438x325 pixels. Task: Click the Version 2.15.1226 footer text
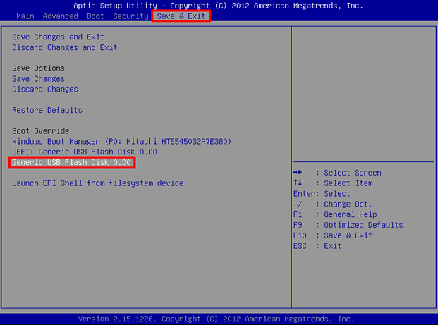[217, 319]
